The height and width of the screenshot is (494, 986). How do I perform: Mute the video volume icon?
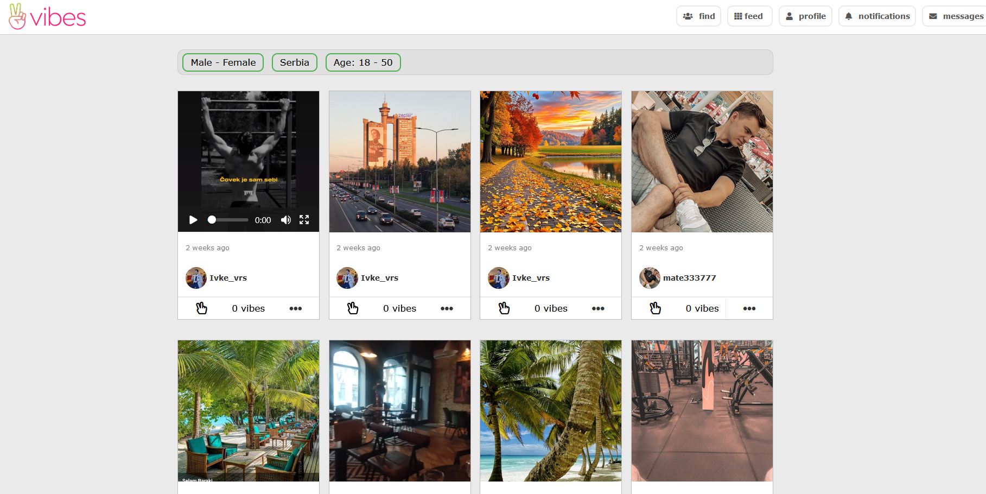(286, 220)
